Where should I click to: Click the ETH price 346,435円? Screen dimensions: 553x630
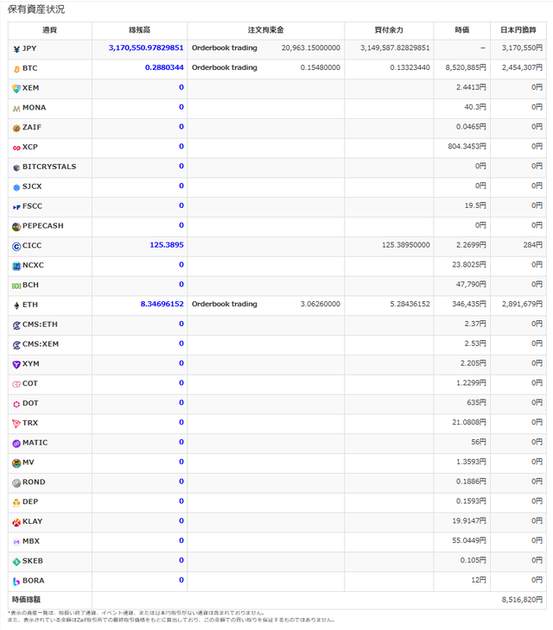point(469,304)
